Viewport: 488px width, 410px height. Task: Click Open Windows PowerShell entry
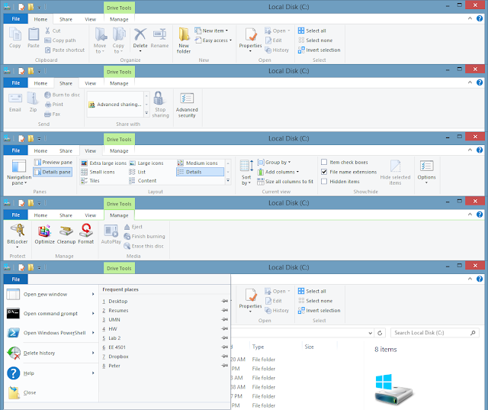pyautogui.click(x=51, y=333)
